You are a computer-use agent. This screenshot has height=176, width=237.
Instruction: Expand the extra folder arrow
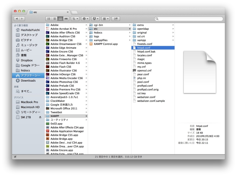tap(173, 25)
